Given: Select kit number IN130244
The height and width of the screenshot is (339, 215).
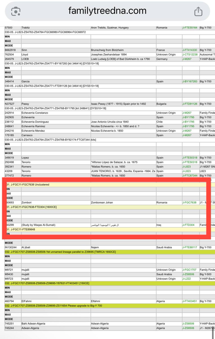Looking at the screenshot, I should 10,247.
